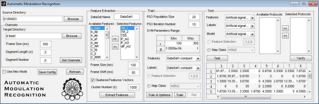Click SVM c Max cell value 350
319x104 pixels.
(191, 44)
